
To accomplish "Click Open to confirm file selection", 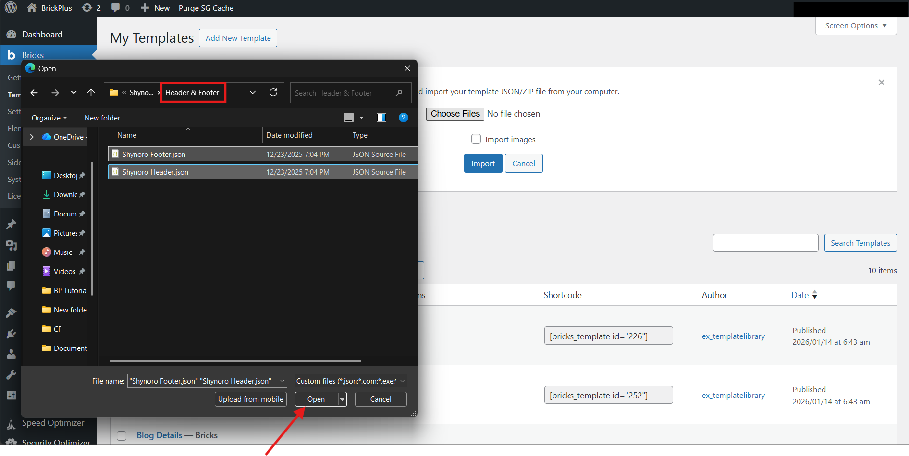I will coord(316,399).
